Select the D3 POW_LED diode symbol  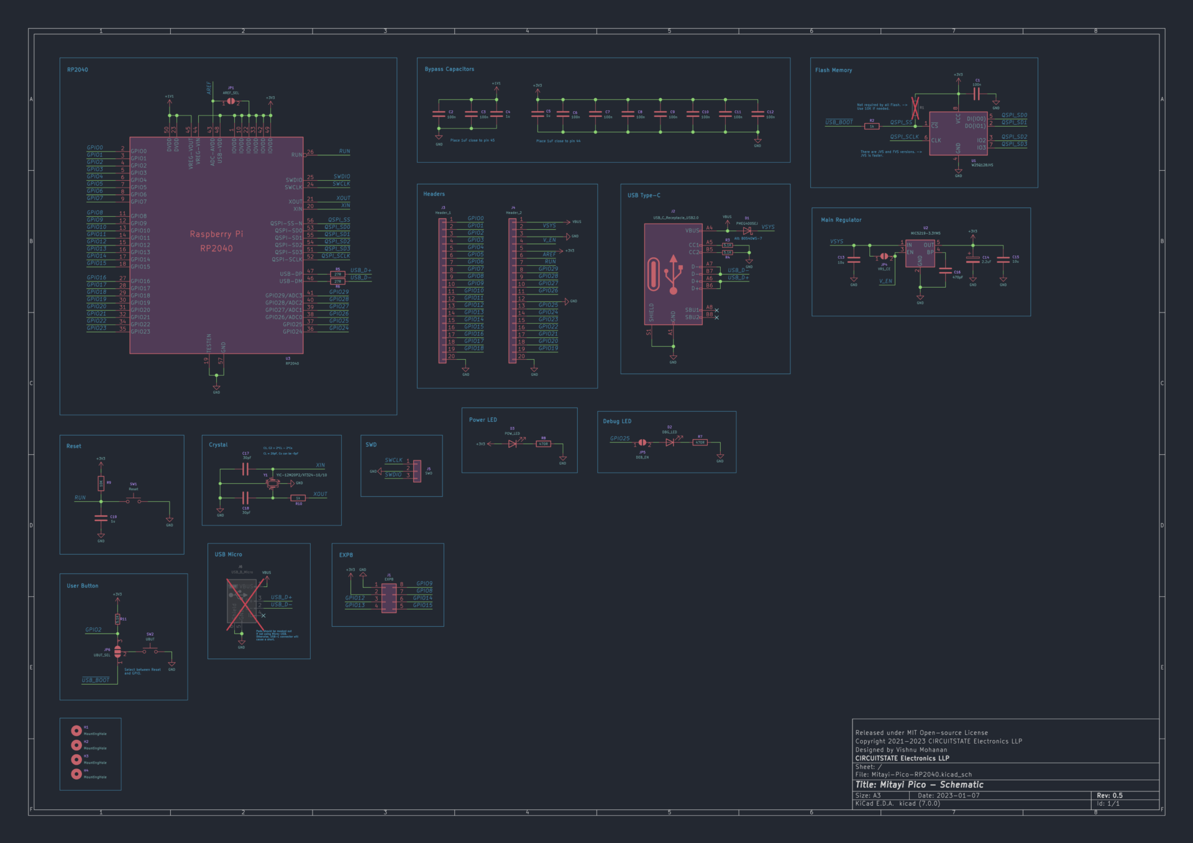click(512, 444)
